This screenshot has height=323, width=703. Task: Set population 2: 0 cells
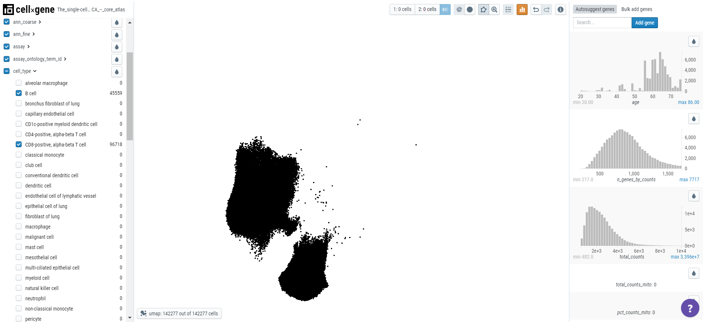(427, 10)
